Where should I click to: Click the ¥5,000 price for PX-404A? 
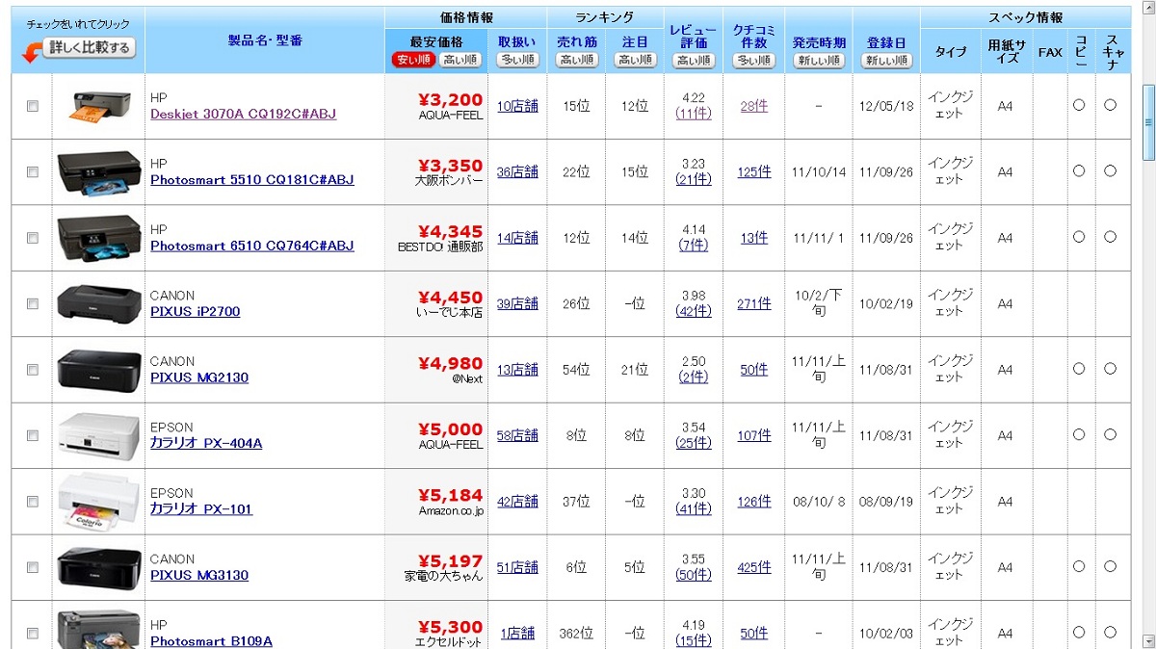point(451,429)
